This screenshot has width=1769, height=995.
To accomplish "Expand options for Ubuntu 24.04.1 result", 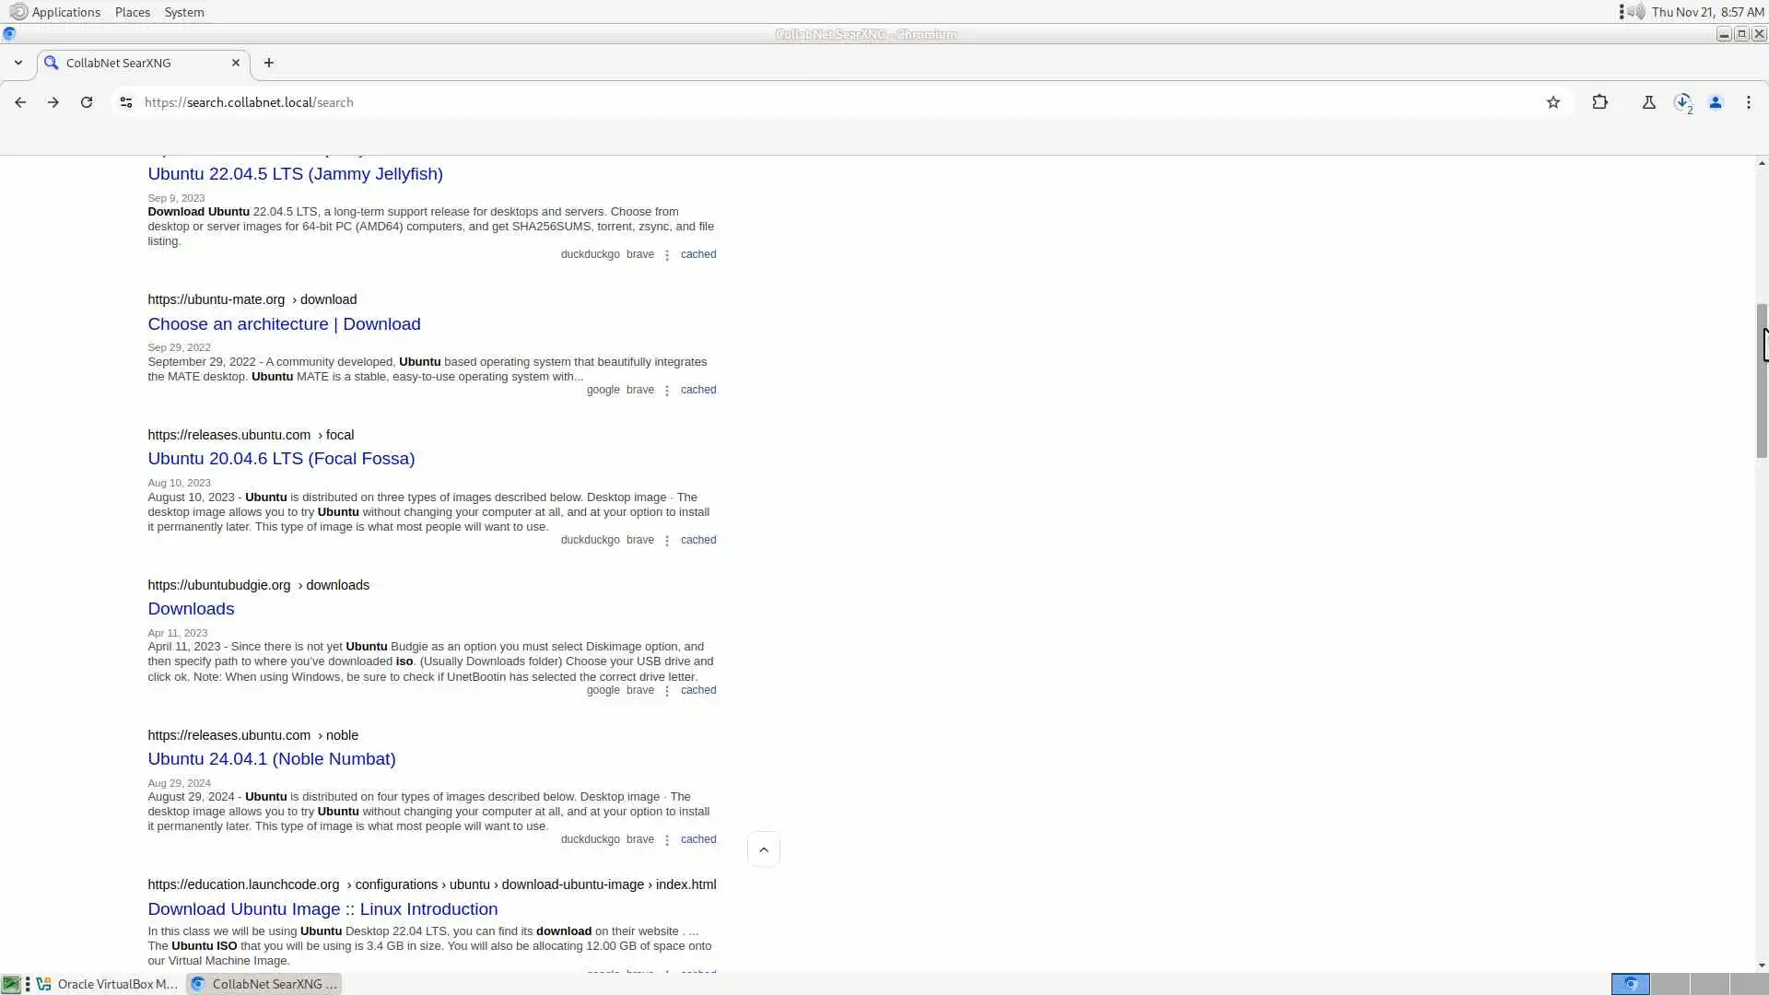I will (x=667, y=840).
